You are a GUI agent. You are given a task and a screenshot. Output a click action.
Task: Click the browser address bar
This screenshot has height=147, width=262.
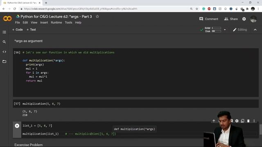[x=104, y=9]
